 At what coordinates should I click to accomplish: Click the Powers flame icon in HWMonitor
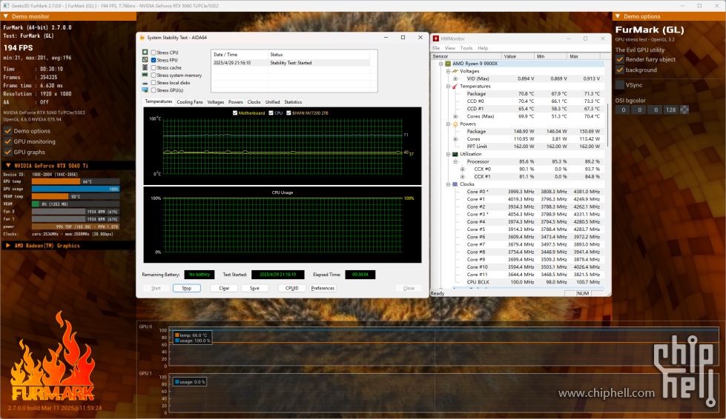455,124
